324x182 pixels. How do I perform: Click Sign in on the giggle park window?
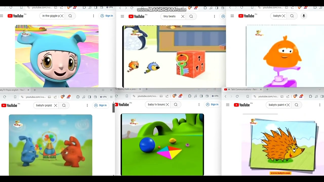pyautogui.click(x=107, y=16)
